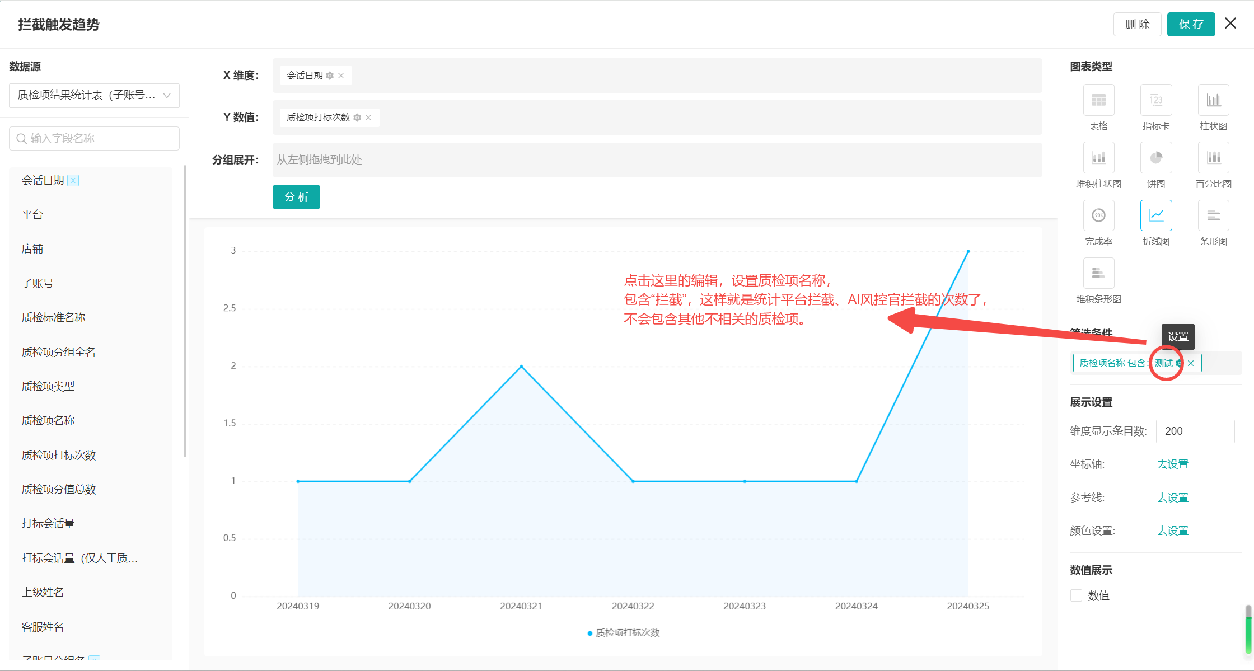Click chart data point for 20240321
This screenshot has width=1254, height=671.
521,367
